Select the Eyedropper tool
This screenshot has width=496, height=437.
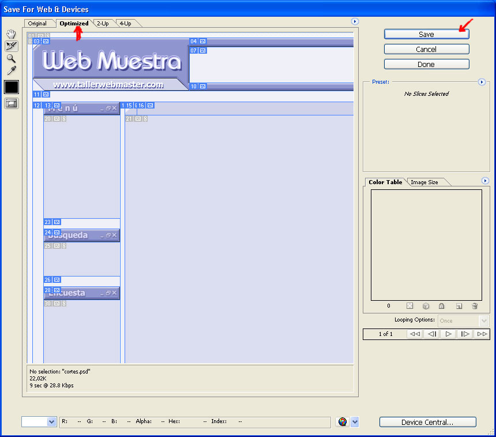click(x=10, y=70)
